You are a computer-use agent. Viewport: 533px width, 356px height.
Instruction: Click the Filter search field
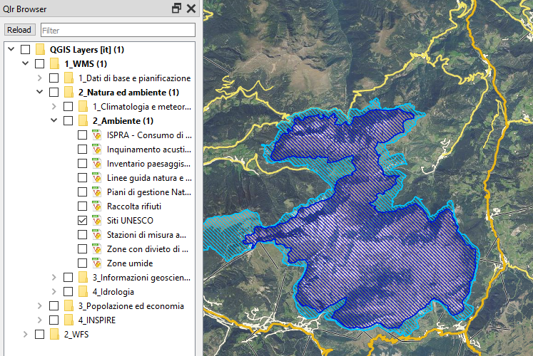coord(118,30)
